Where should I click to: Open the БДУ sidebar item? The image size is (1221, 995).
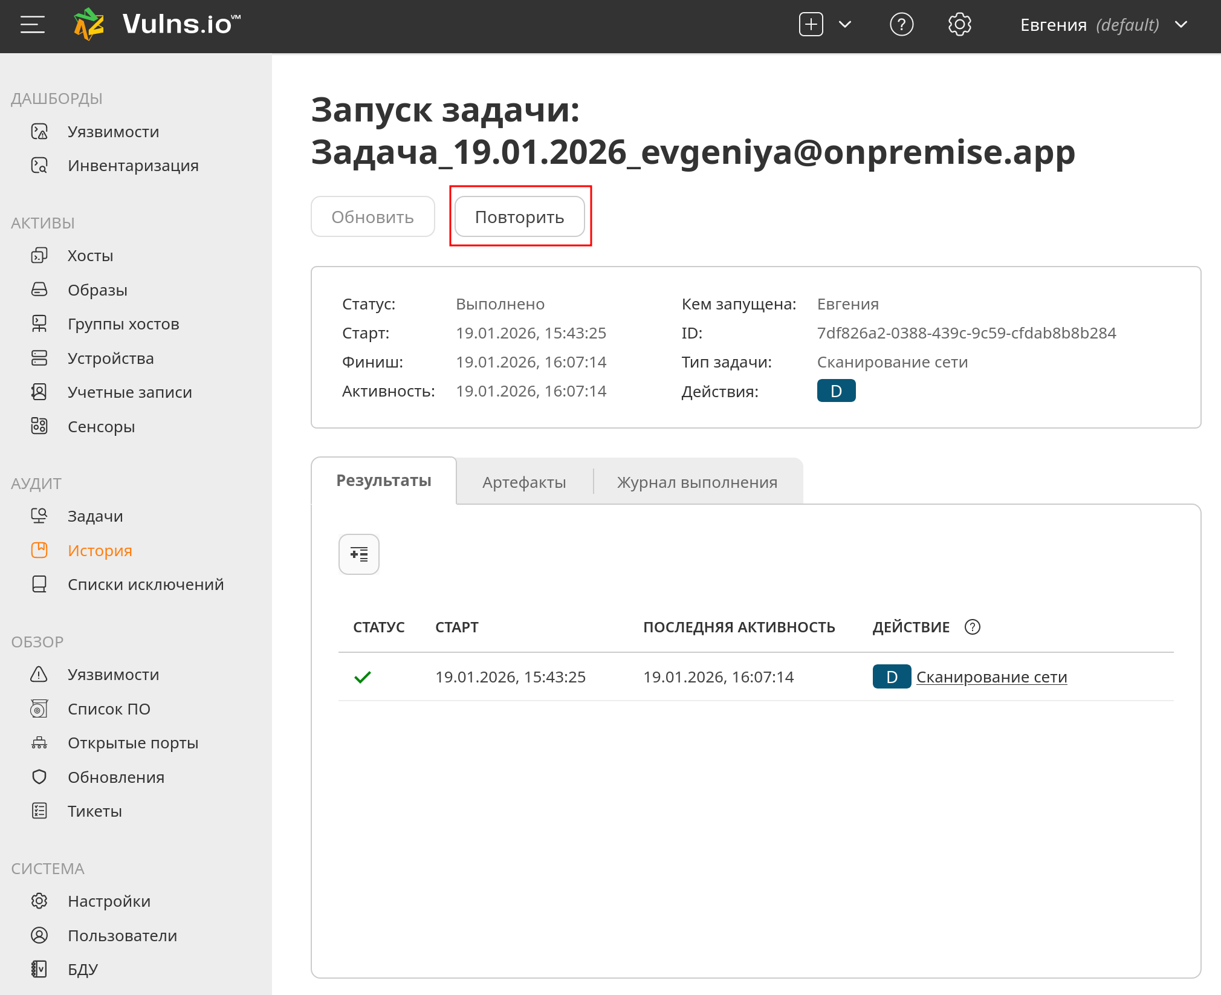coord(82,970)
